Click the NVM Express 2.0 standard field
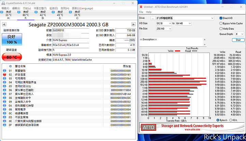Image resolution: width=246 pixels, height=141 pixels. [x=94, y=55]
